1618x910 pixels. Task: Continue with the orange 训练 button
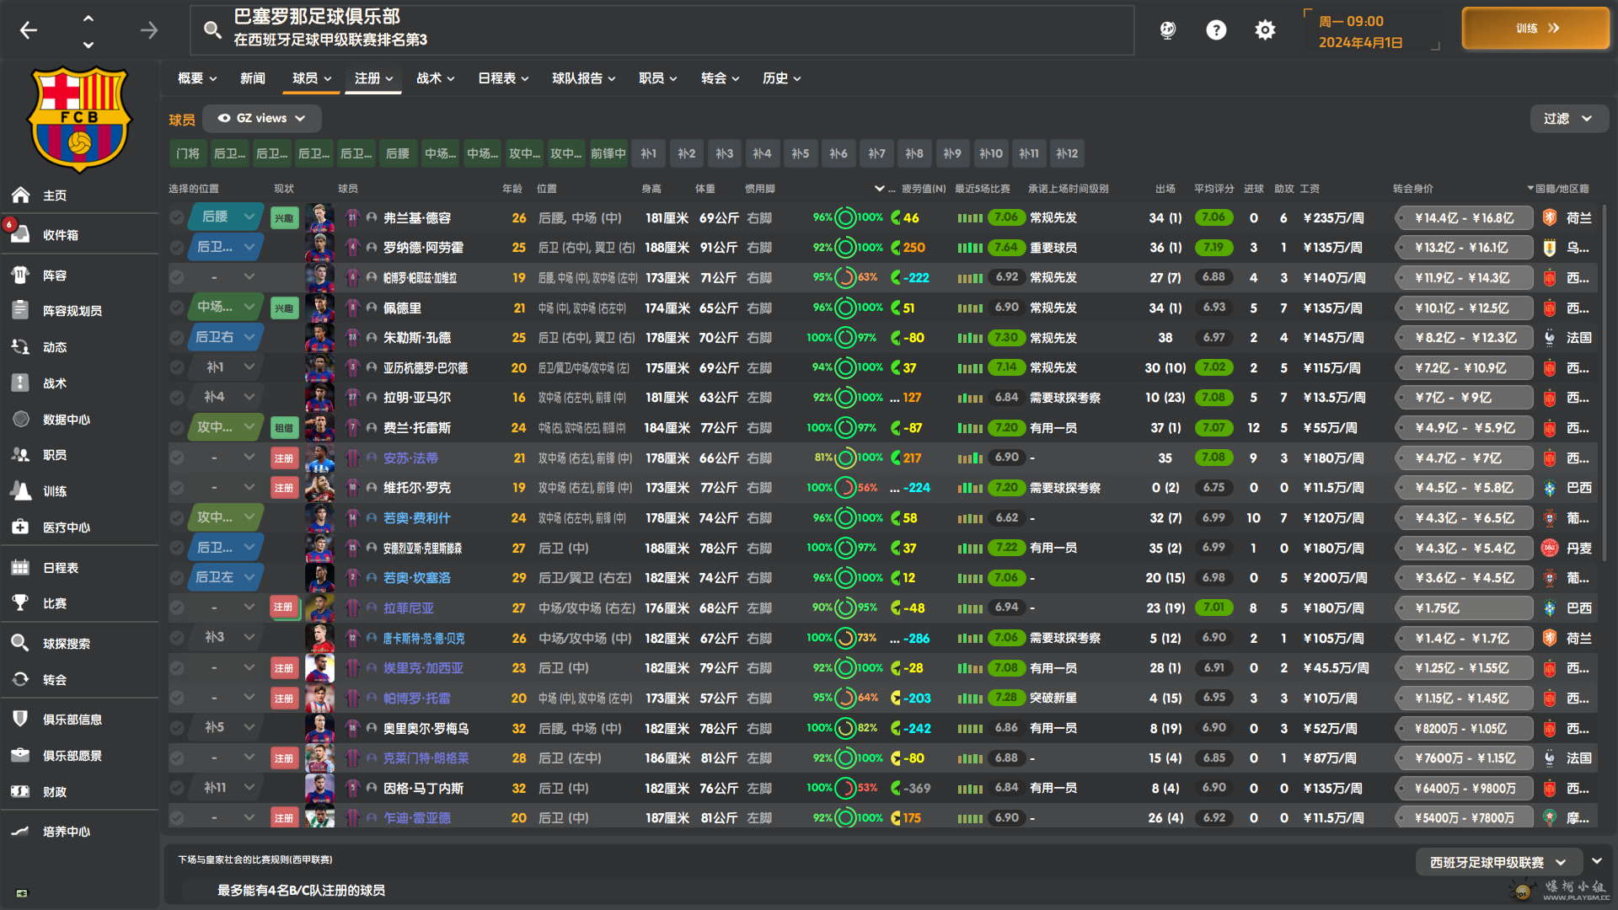click(x=1535, y=29)
